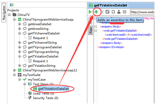Select getTVchannelDataSet operation
Viewport: 155px width, 104px height.
click(x=44, y=33)
